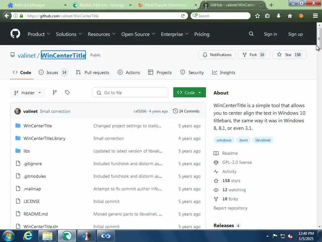Switch to the Actions tab
The width and height of the screenshot is (322, 242).
click(129, 72)
